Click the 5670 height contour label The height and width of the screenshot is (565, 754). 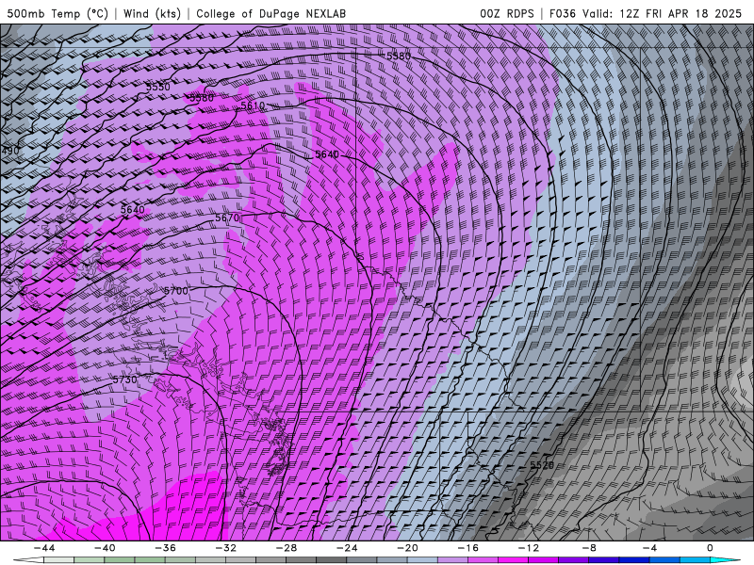click(227, 218)
